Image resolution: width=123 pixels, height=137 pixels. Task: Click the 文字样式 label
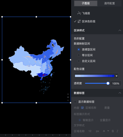point(79,125)
